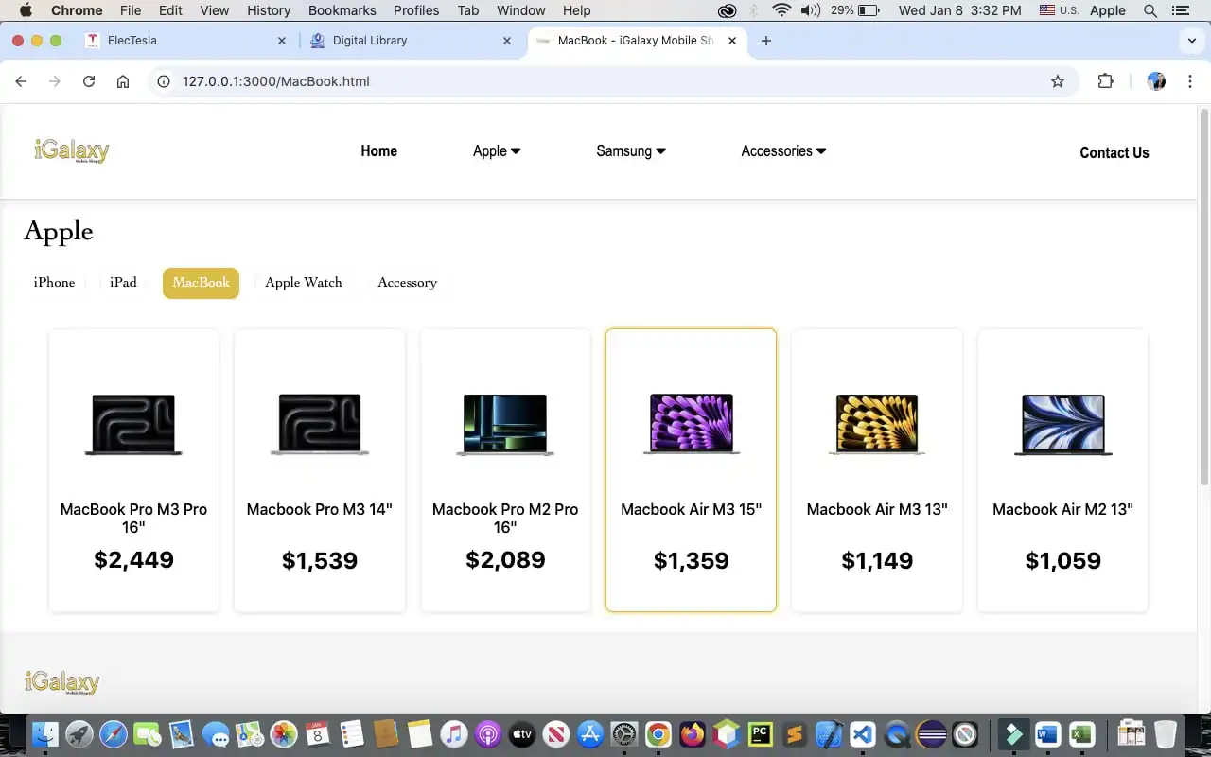
Task: Open the Trash in the dock
Action: click(1166, 734)
